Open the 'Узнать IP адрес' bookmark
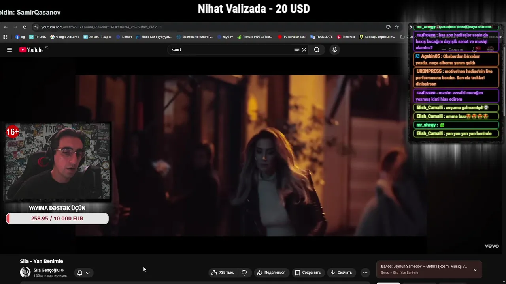The width and height of the screenshot is (506, 284). point(98,37)
